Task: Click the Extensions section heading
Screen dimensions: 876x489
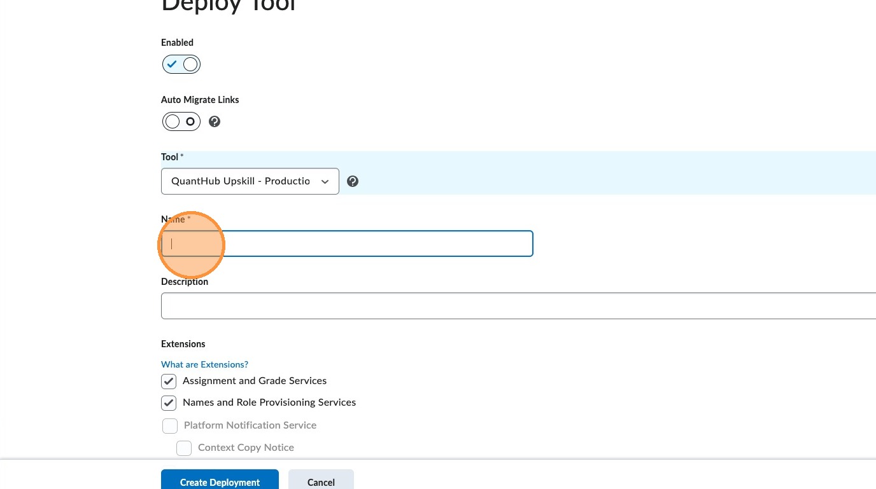Action: point(183,344)
